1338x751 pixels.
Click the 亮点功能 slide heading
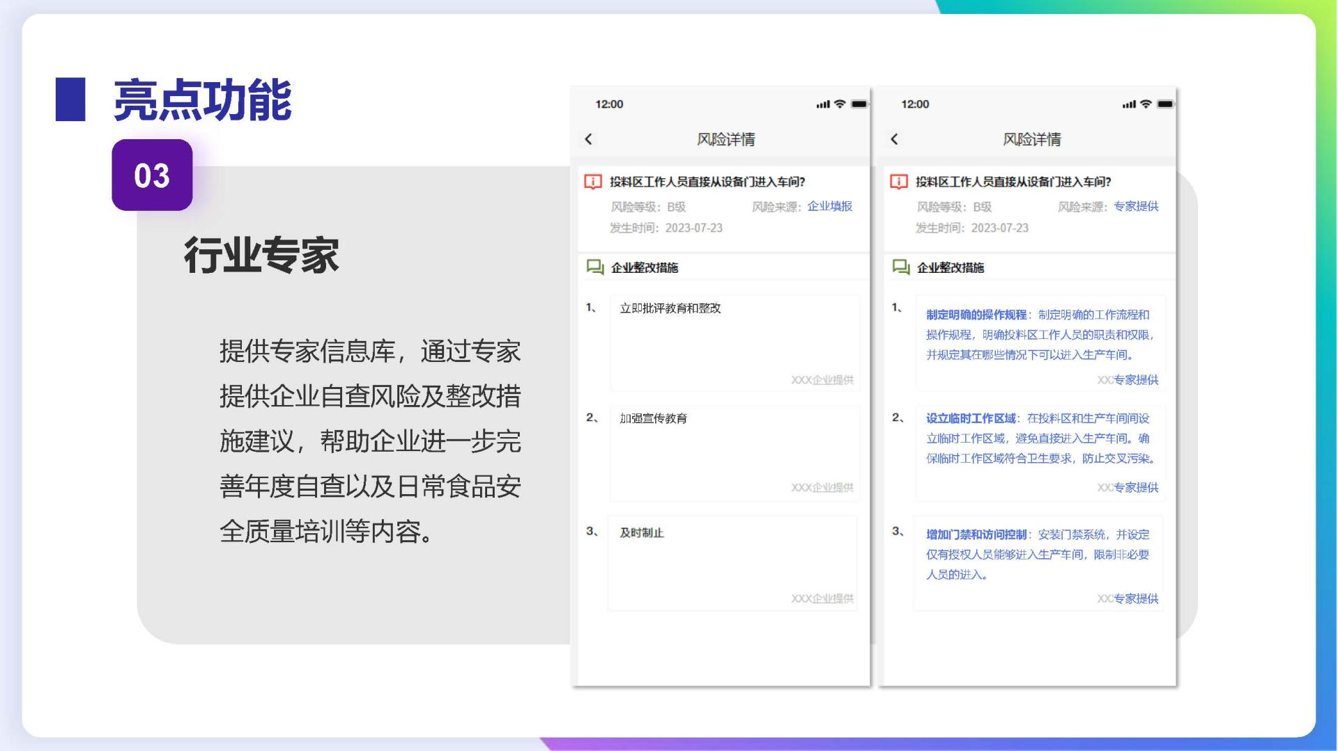click(x=202, y=100)
